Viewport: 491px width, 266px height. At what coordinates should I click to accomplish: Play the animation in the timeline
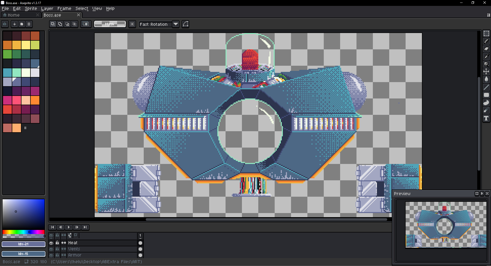click(69, 227)
